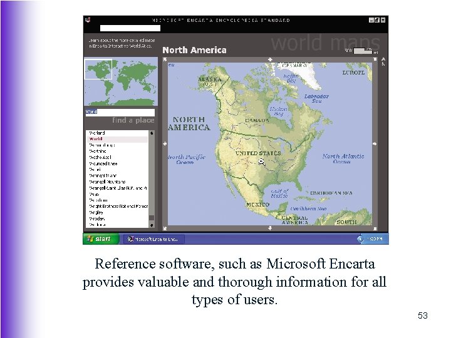Click the MEXICO label on the map
Viewport: 451px width, 338px height.
point(258,205)
